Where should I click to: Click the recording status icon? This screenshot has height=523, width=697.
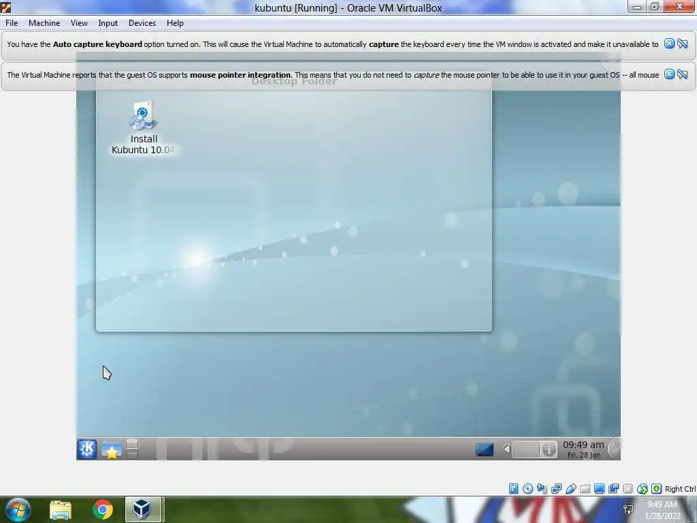(613, 489)
